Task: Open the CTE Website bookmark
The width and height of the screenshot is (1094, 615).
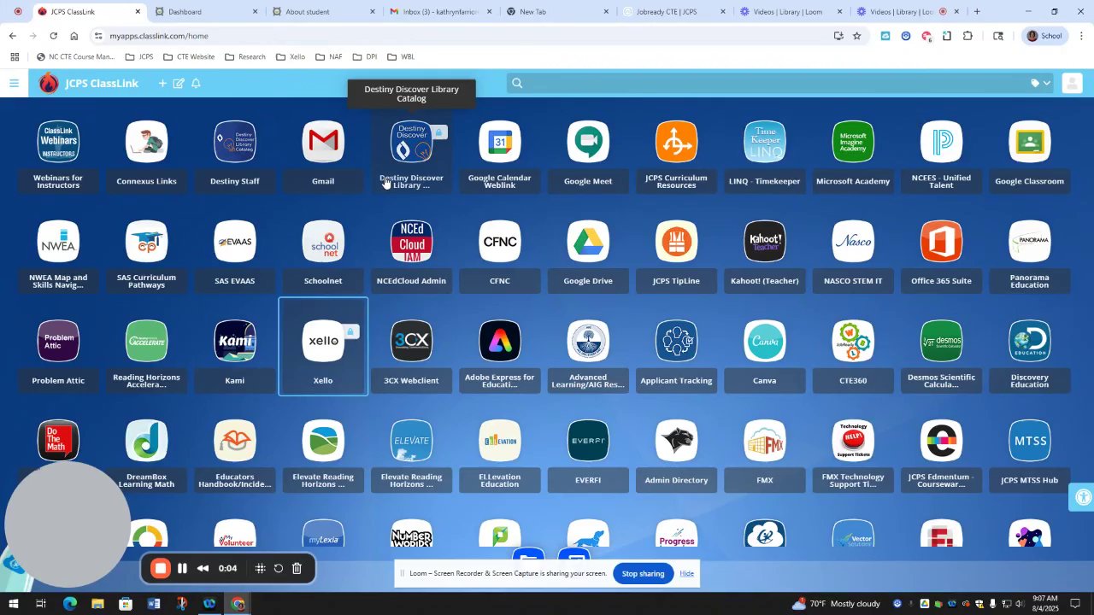Action: coord(189,56)
